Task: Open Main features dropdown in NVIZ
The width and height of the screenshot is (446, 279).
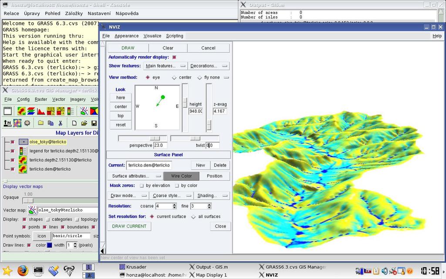Action: [x=165, y=66]
